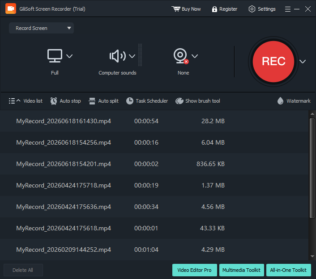Select MyRecord_20260424175718.mp4

(64, 185)
